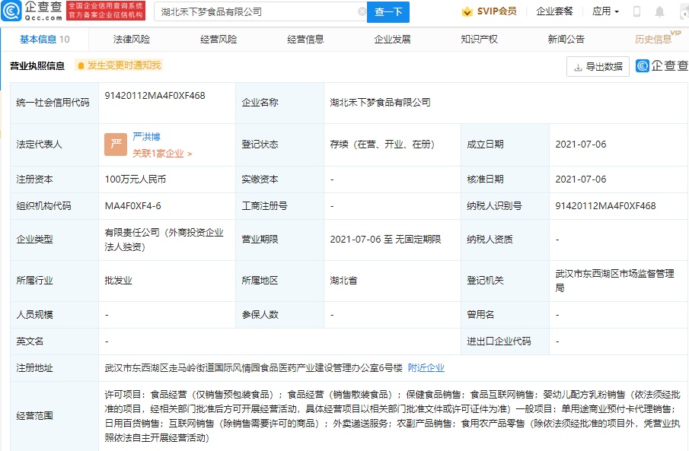This screenshot has width=689, height=451.
Task: Switch to the 知识产权 tab
Action: [x=480, y=40]
